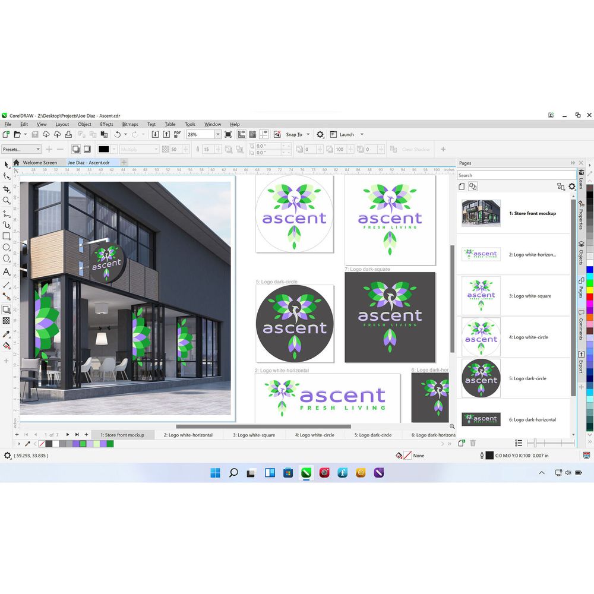Open the Comments docker tab
Image resolution: width=594 pixels, height=594 pixels.
pos(581,325)
